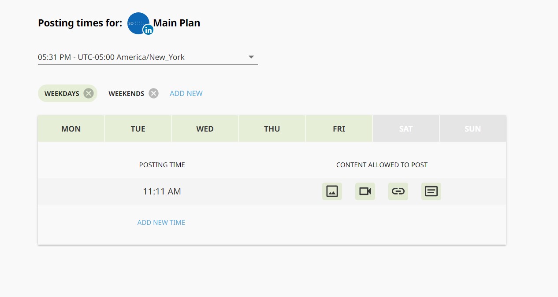Toggle video content allowed icon
Screen dimensions: 558x297
(x=365, y=191)
